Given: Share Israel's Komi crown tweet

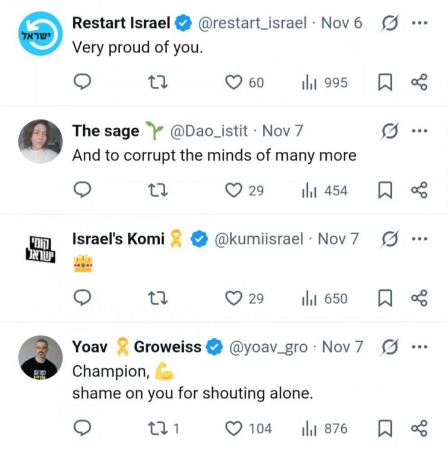Looking at the screenshot, I should coord(419,298).
